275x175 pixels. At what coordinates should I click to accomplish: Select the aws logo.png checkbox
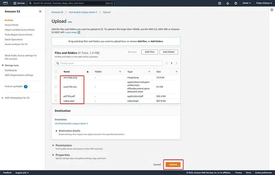pyautogui.click(x=56, y=77)
